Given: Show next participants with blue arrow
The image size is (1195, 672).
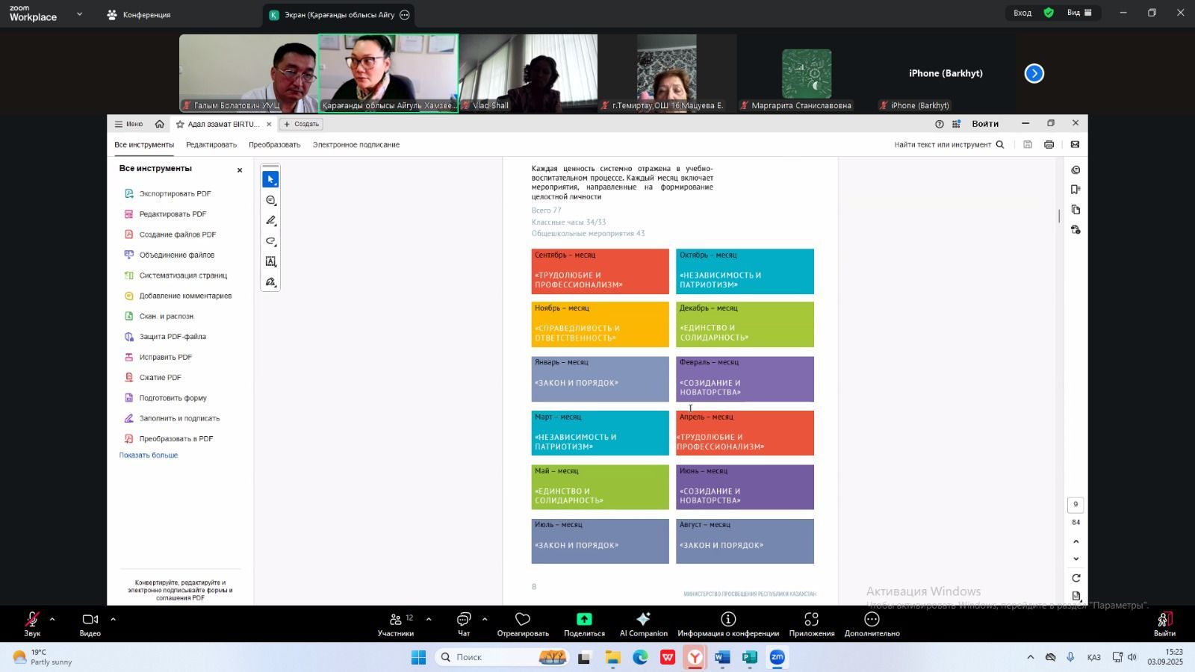Looking at the screenshot, I should 1034,73.
